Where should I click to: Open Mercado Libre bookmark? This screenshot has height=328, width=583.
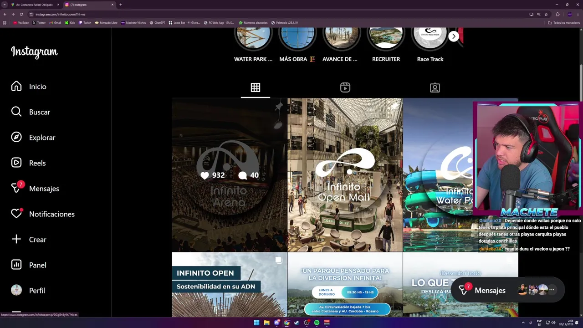[x=106, y=22]
